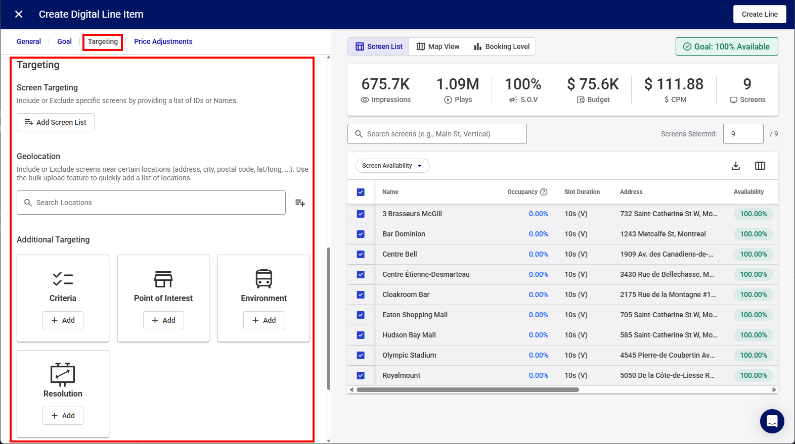Click the Point of Interest store icon

(163, 279)
